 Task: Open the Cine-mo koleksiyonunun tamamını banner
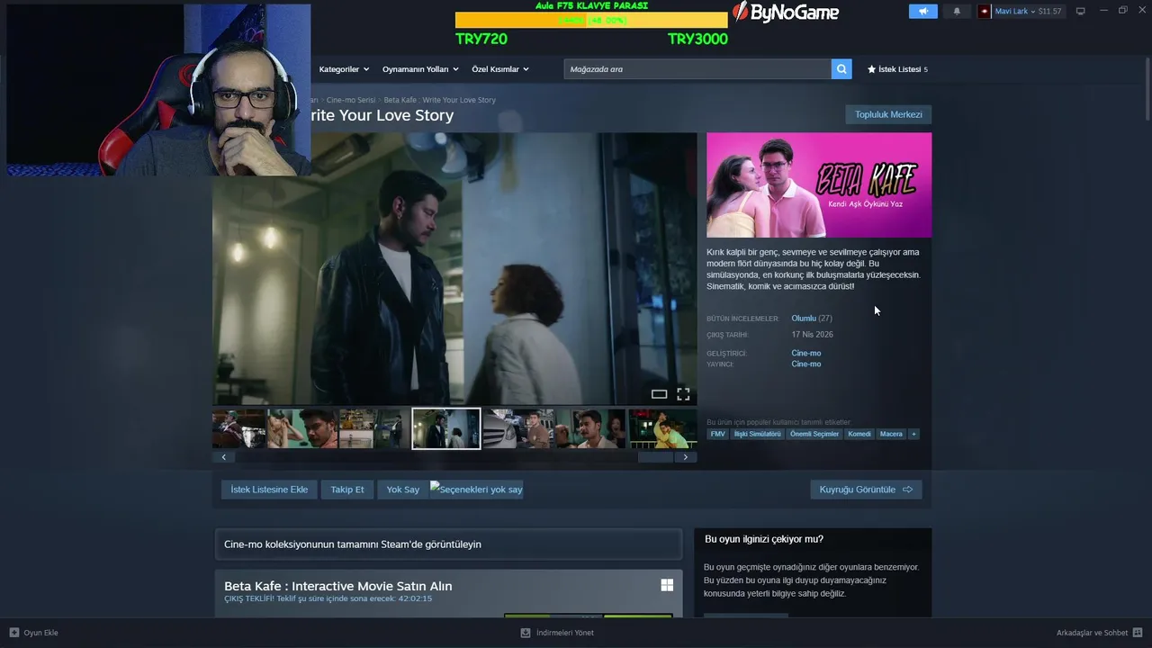pos(448,544)
